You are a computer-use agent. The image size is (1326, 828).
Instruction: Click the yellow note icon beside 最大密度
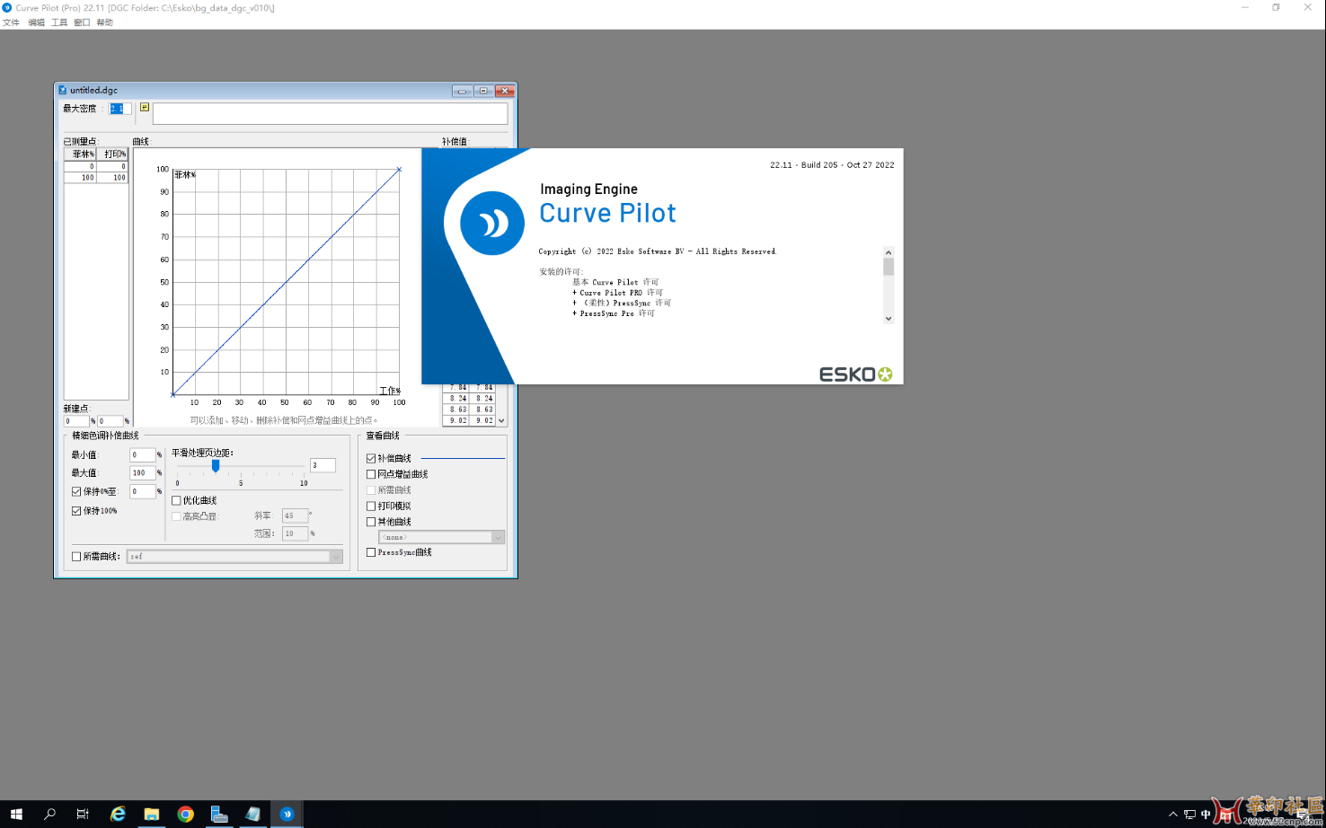coord(144,108)
